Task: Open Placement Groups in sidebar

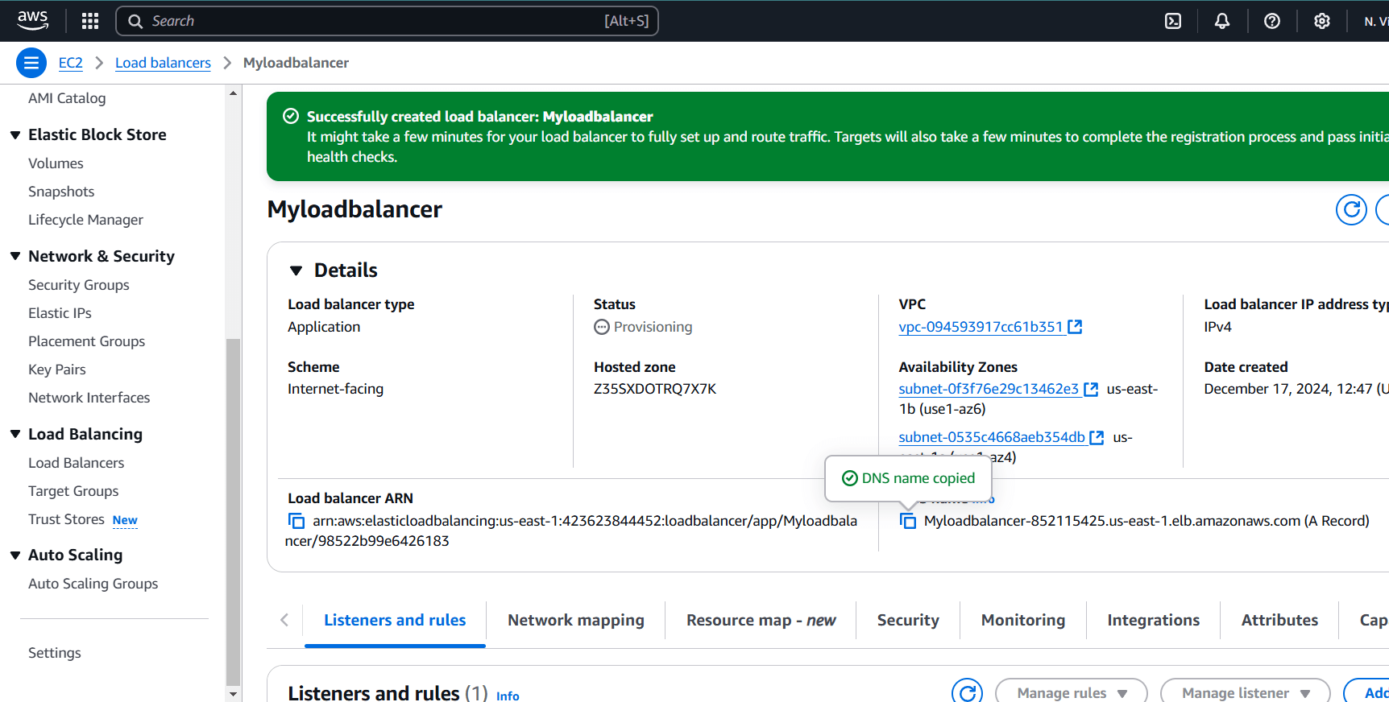Action: [86, 341]
